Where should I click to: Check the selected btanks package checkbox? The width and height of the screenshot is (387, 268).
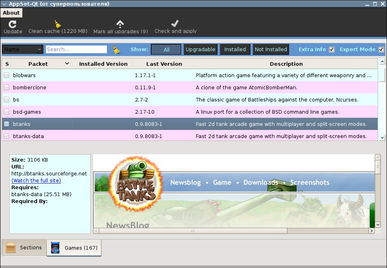[x=7, y=124]
